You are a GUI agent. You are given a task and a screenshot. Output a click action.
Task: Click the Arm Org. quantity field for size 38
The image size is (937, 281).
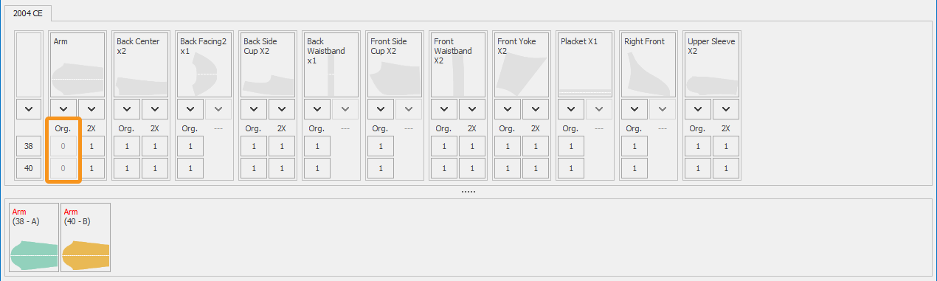click(x=63, y=146)
